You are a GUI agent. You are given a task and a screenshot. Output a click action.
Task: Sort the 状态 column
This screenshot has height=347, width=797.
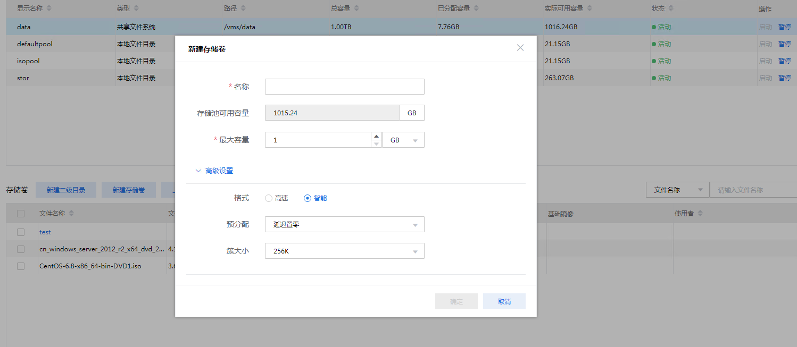pyautogui.click(x=671, y=9)
